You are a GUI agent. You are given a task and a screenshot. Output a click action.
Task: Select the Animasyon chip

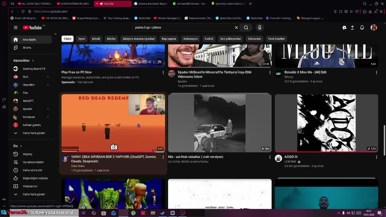(190, 39)
